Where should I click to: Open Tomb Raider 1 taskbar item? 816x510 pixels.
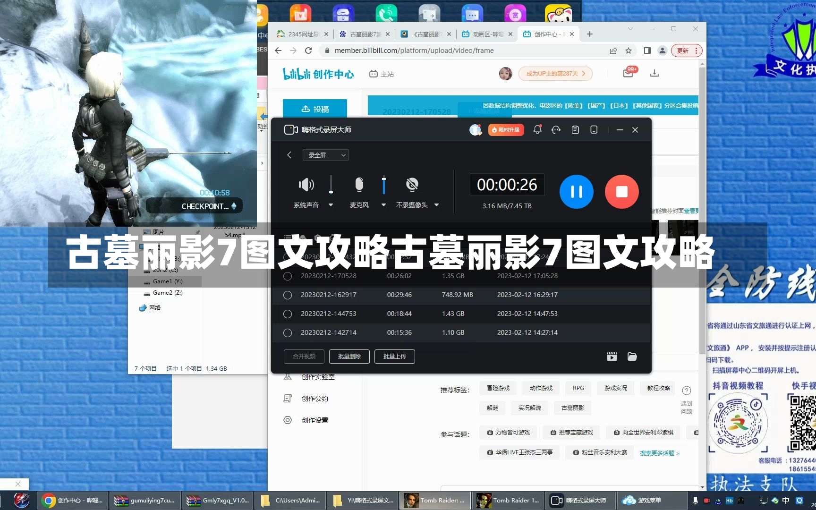509,501
